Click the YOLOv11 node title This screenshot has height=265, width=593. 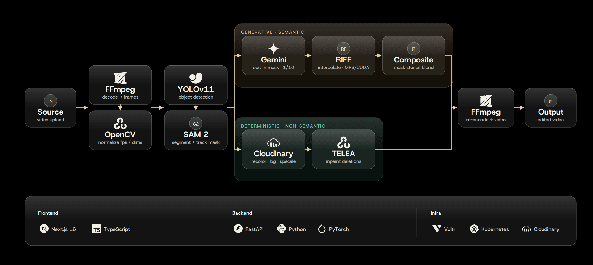click(196, 89)
